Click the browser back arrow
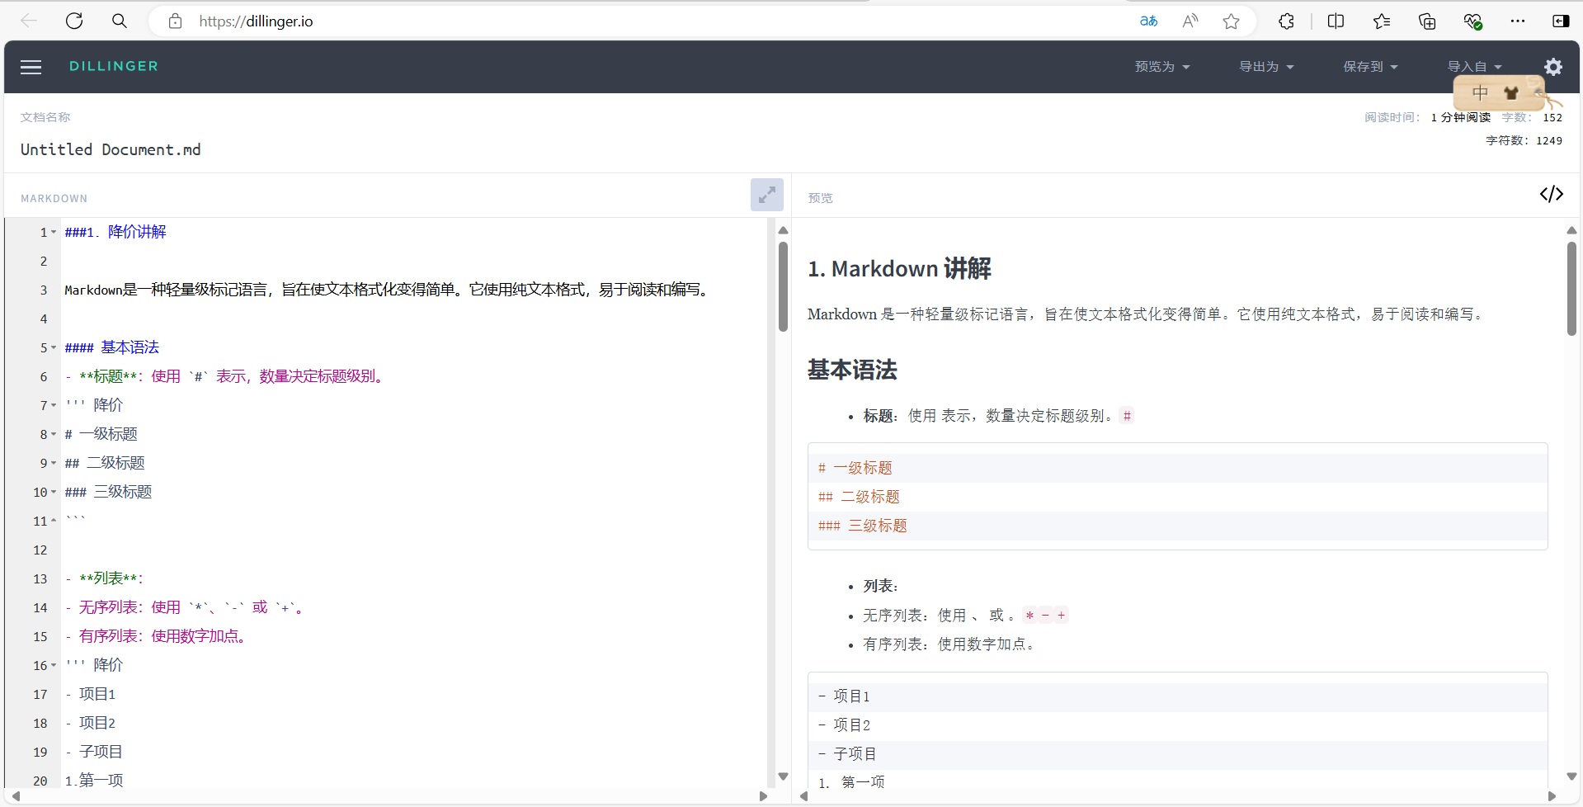The image size is (1583, 807). click(29, 21)
